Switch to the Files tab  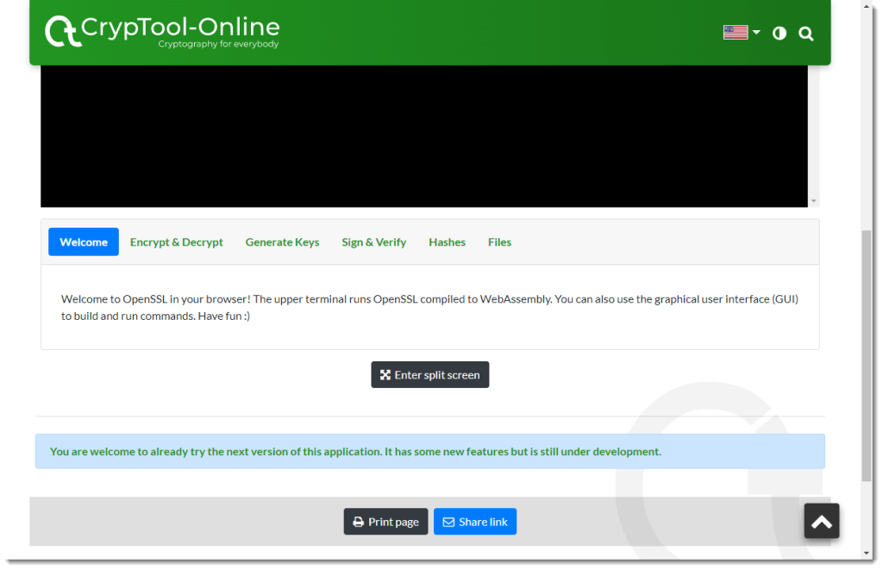coord(499,242)
